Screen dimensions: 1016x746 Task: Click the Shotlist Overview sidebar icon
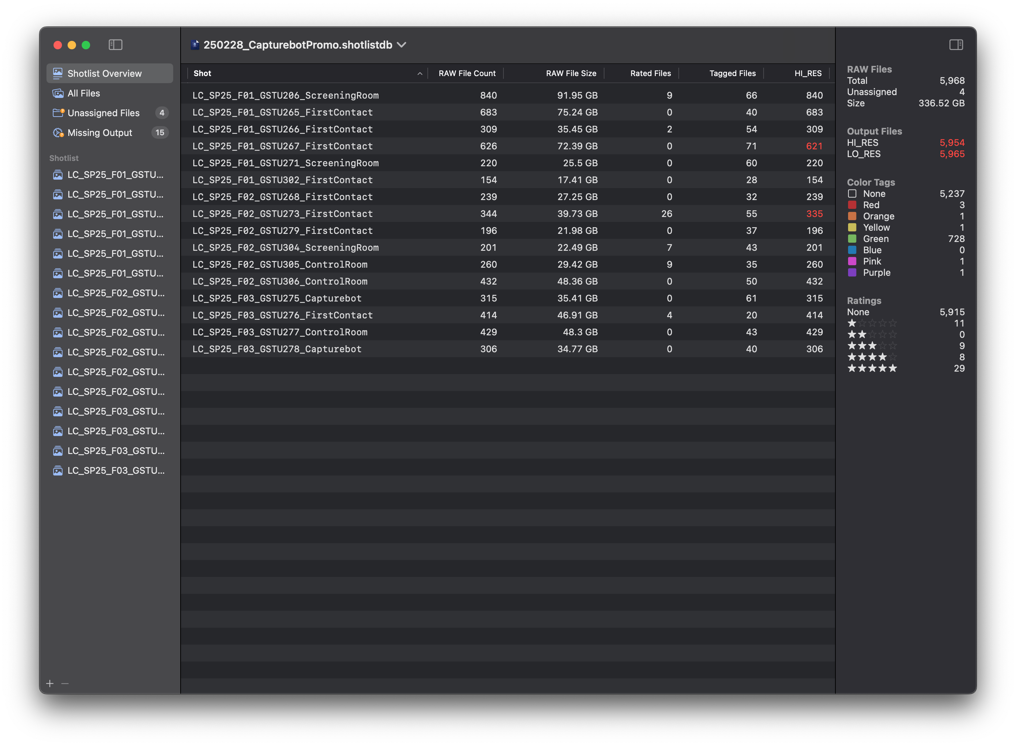pyautogui.click(x=58, y=73)
